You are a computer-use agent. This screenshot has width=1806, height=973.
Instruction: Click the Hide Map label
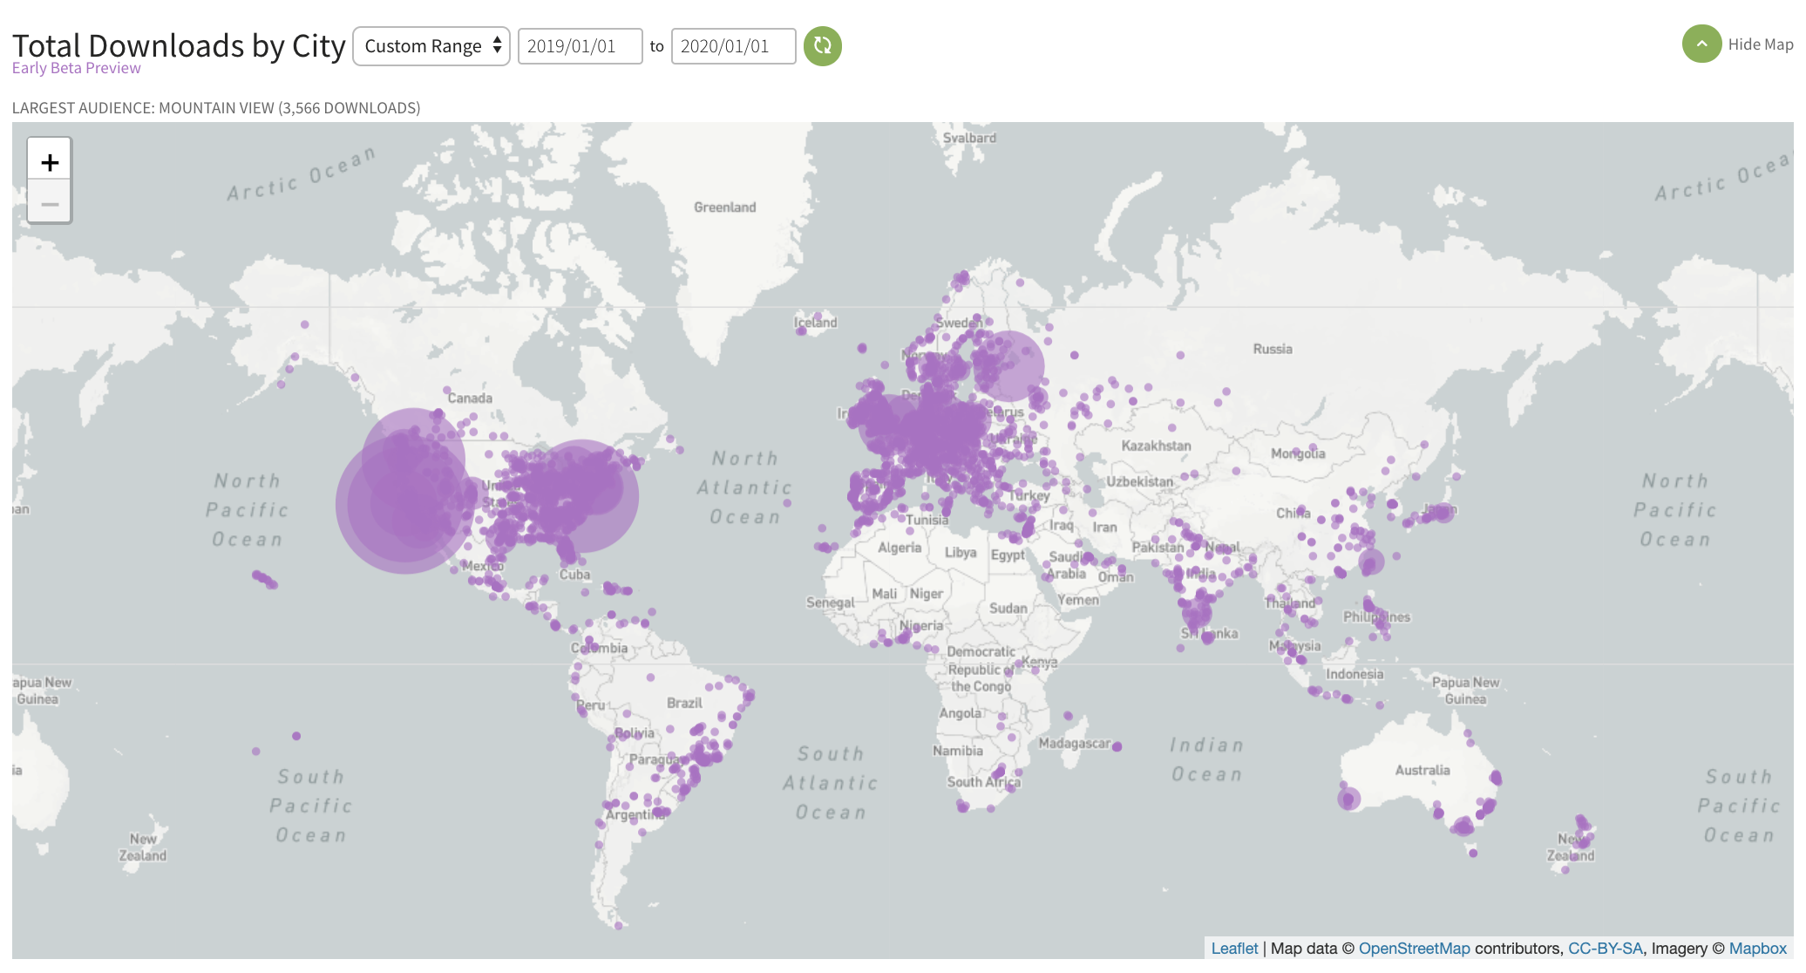(1760, 44)
